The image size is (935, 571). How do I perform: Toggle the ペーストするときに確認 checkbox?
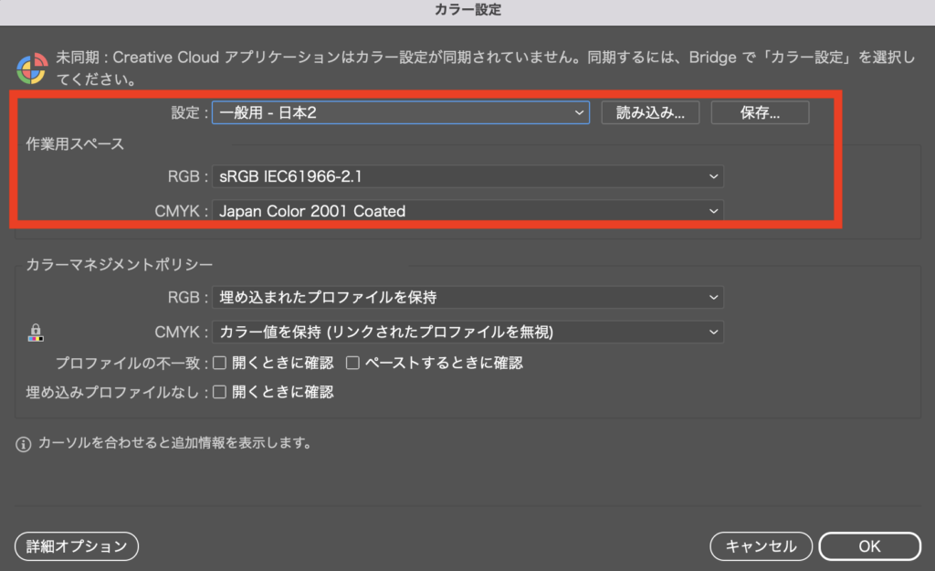coord(352,363)
